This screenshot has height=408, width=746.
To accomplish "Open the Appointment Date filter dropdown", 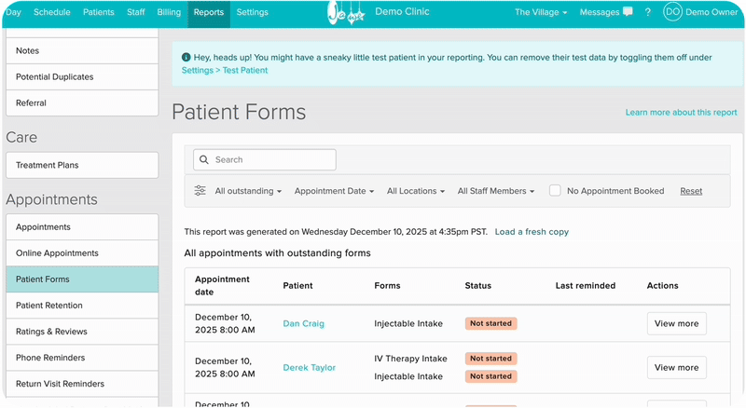I will (x=334, y=191).
